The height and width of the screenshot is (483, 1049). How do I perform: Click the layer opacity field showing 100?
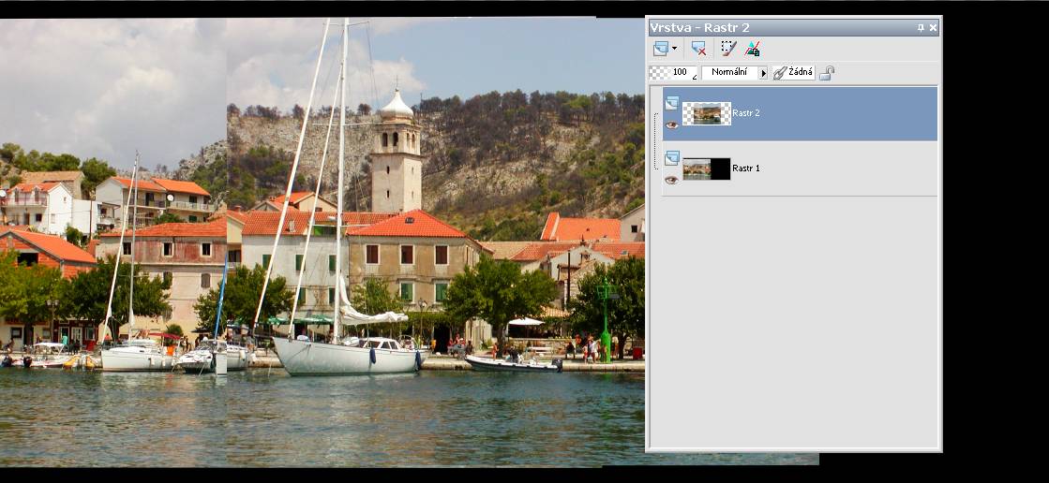[x=674, y=72]
